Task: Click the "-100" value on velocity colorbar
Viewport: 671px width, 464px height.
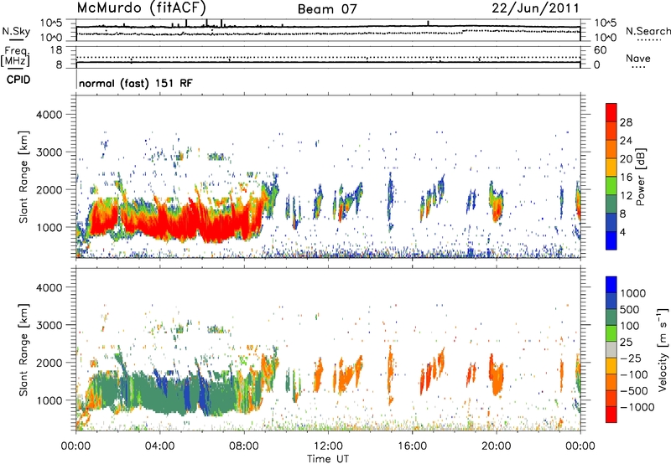Action: click(x=633, y=374)
